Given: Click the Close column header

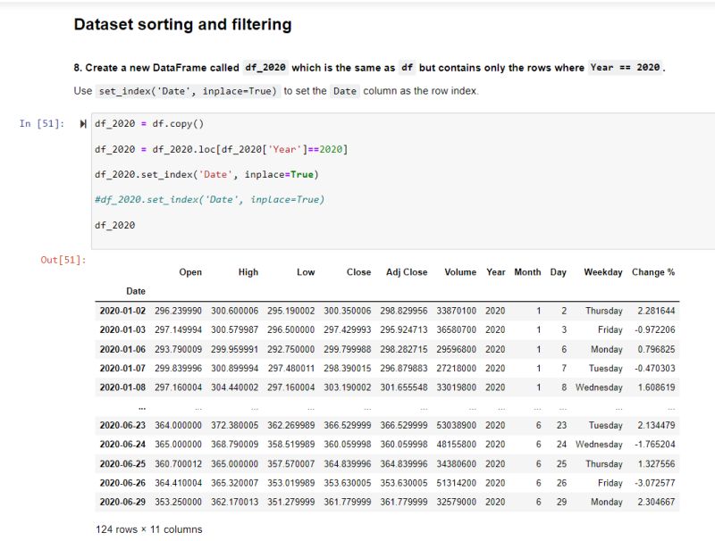Looking at the screenshot, I should coord(358,272).
